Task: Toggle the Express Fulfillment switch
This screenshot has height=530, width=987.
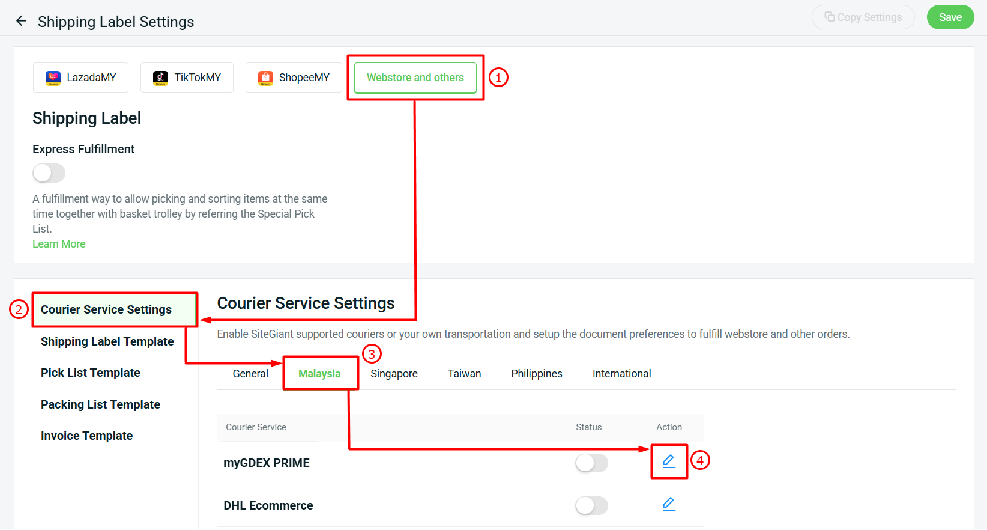Action: click(x=49, y=173)
